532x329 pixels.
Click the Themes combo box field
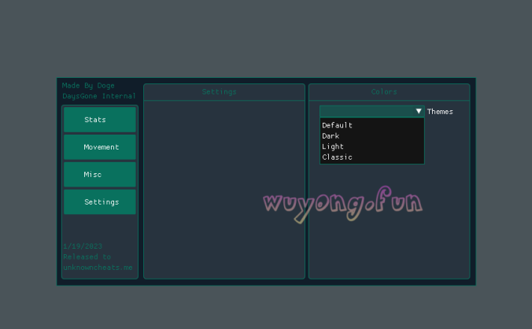pyautogui.click(x=367, y=112)
